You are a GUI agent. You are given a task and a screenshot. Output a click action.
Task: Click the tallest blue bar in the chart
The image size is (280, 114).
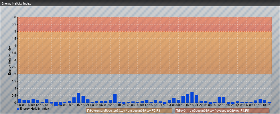(192, 97)
